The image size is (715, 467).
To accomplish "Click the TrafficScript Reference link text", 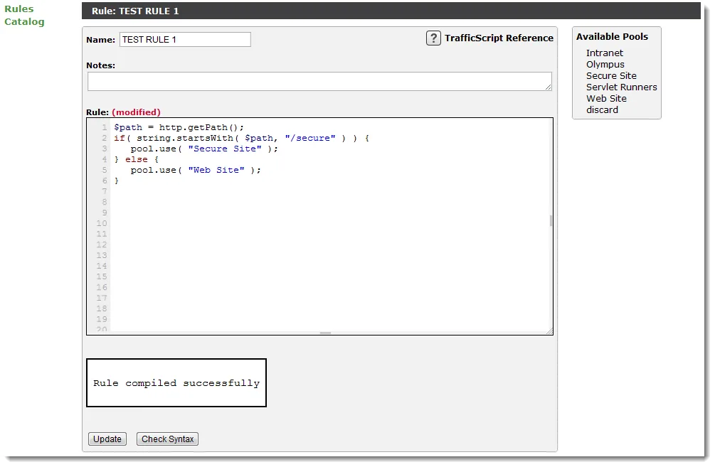I will (x=499, y=38).
